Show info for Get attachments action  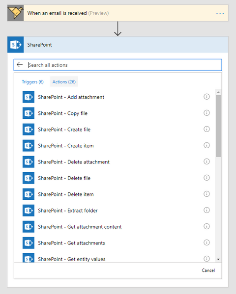pyautogui.click(x=206, y=242)
